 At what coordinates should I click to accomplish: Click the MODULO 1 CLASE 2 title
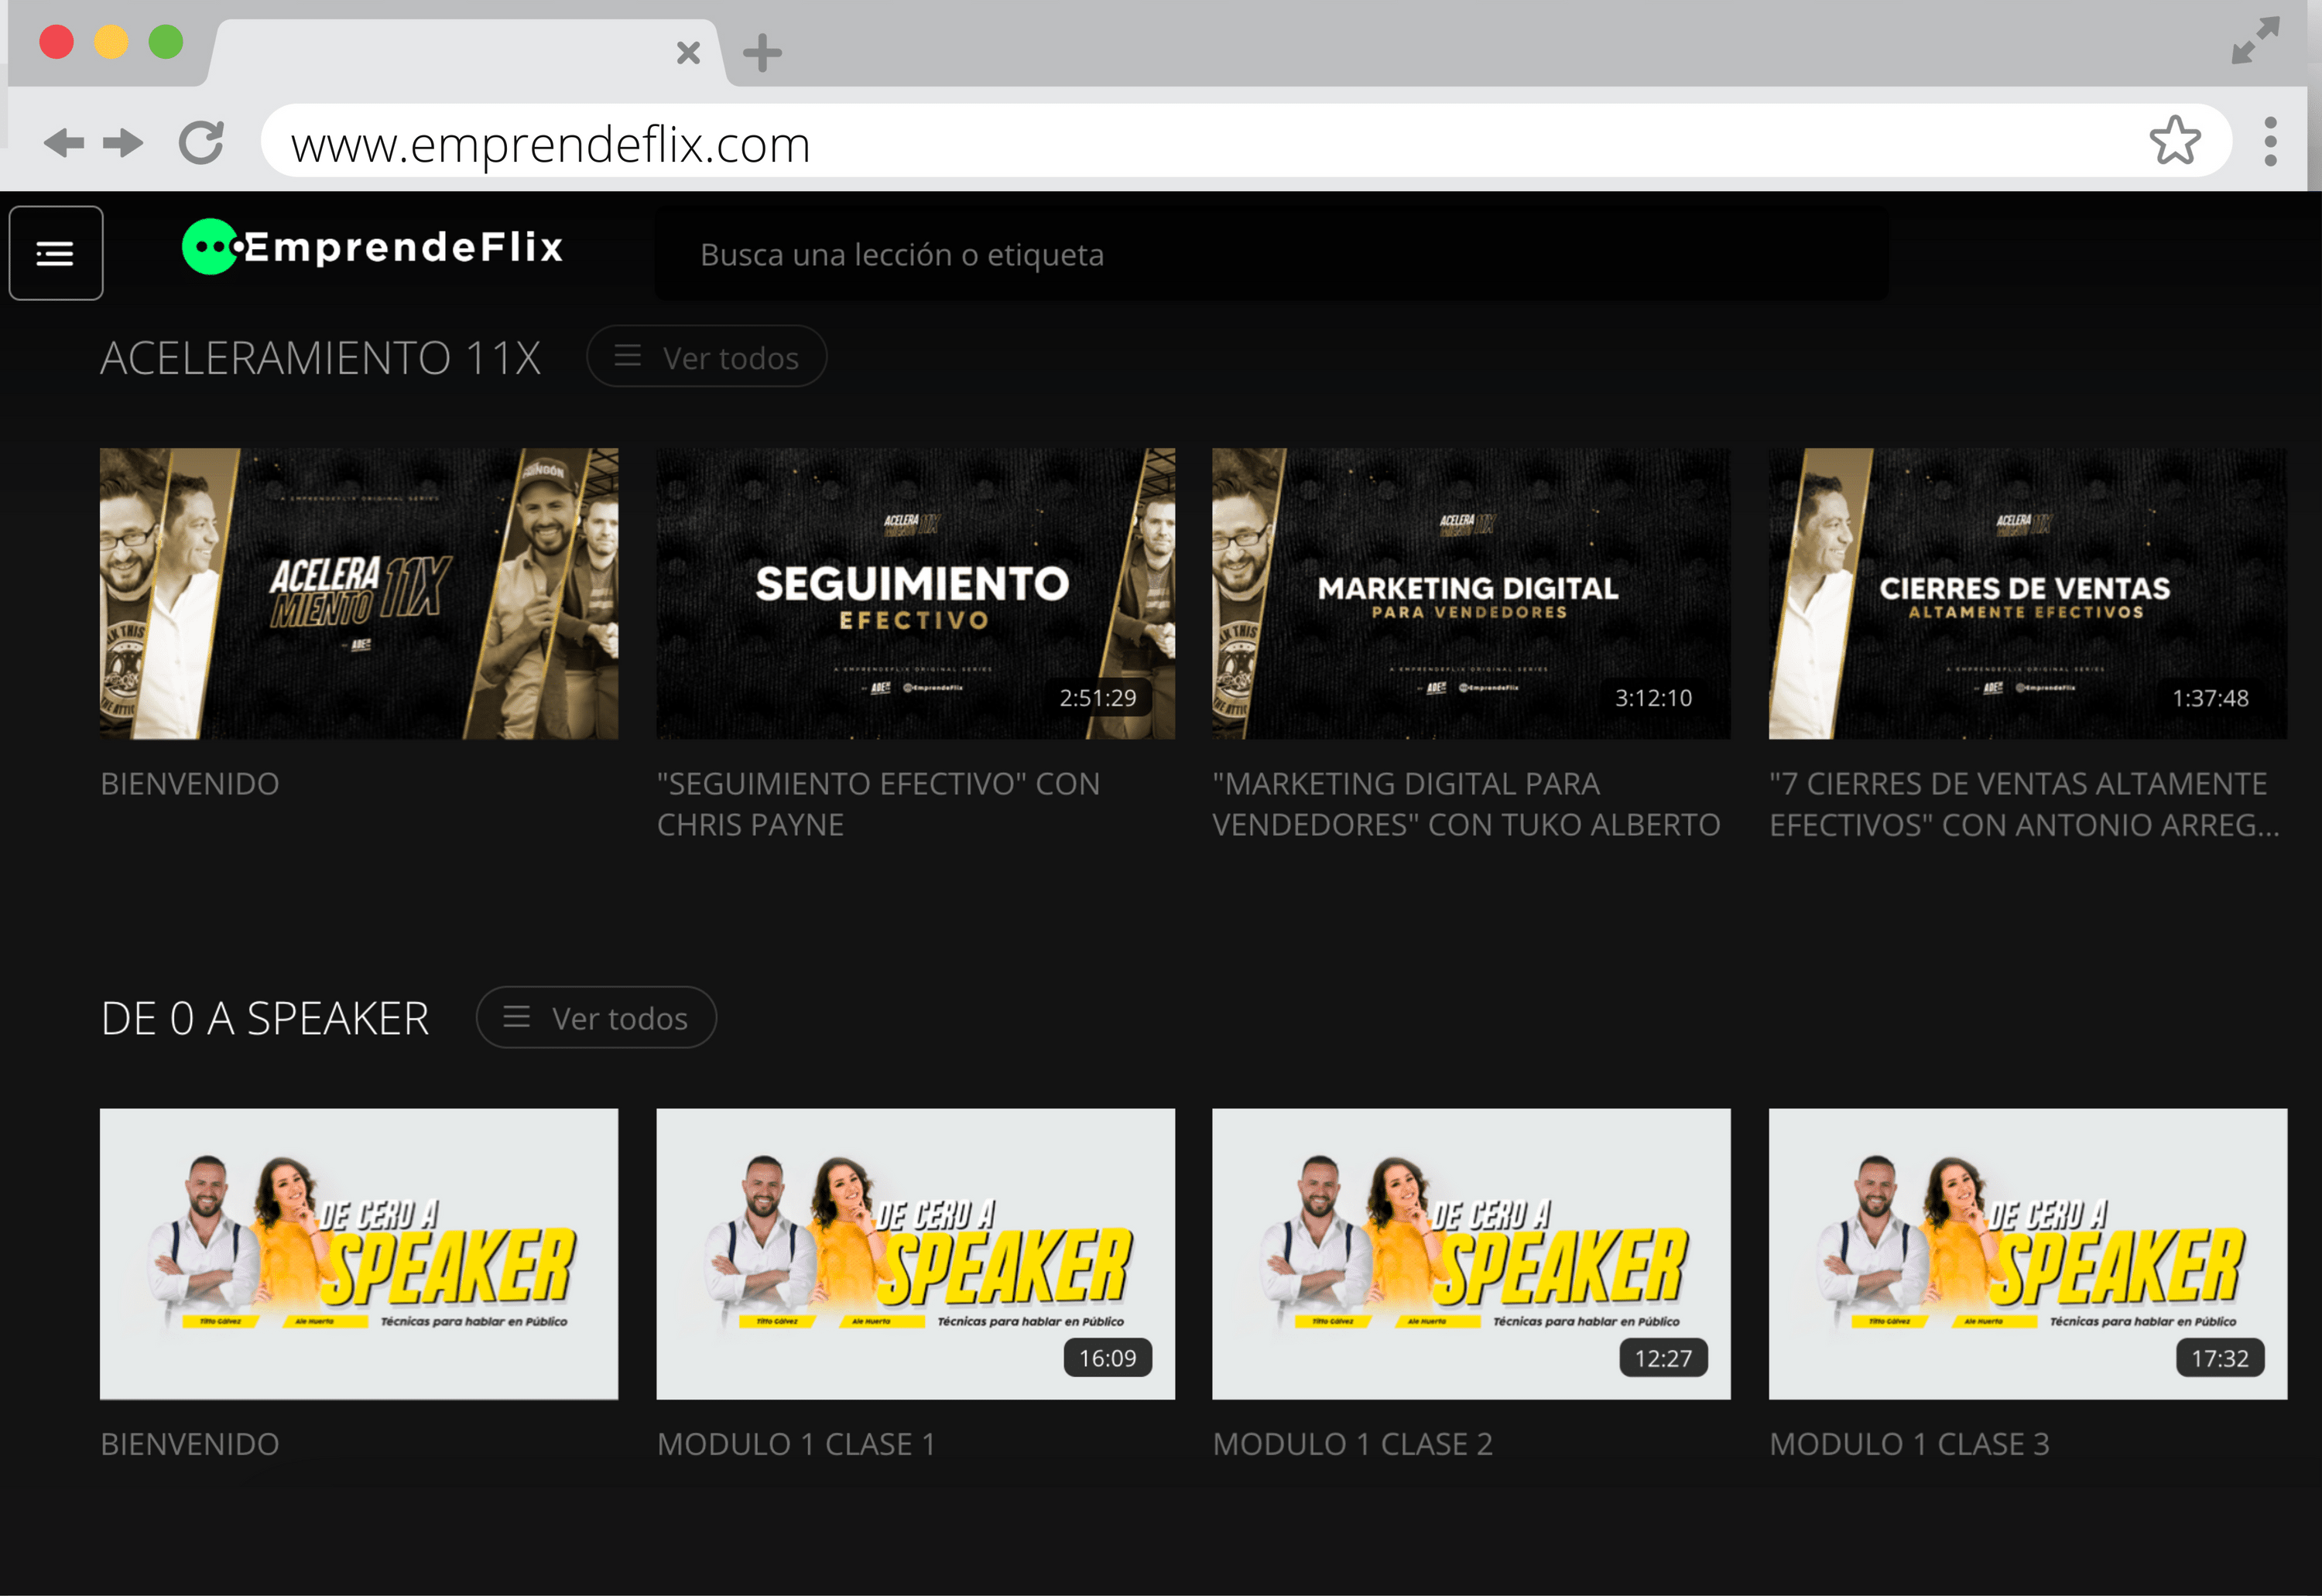1351,1444
